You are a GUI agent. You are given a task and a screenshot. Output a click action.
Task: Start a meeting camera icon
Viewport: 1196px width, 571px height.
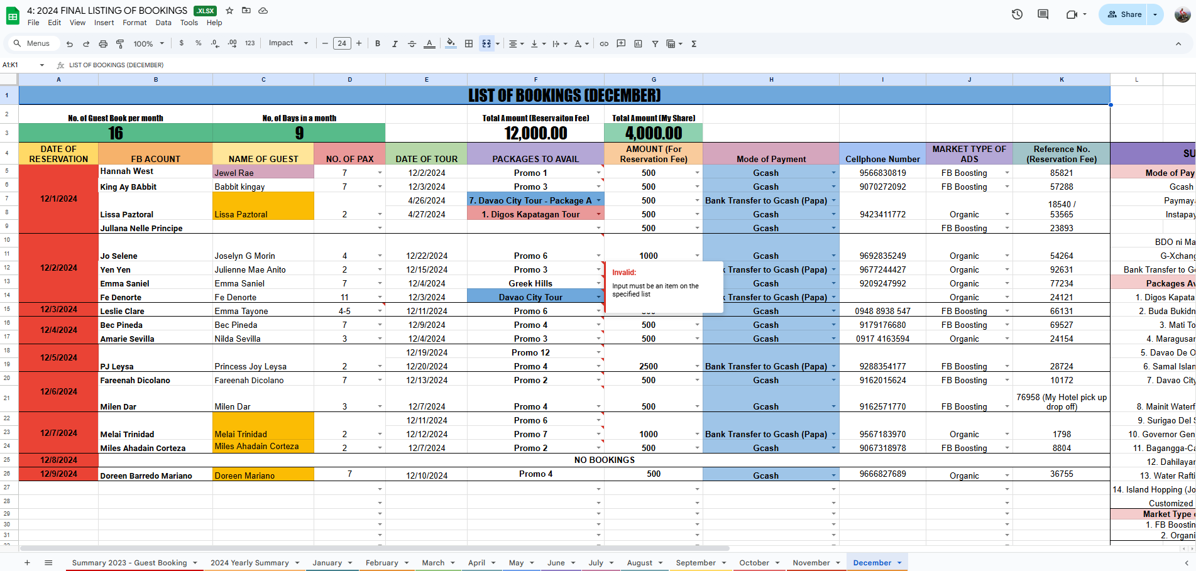click(x=1076, y=14)
